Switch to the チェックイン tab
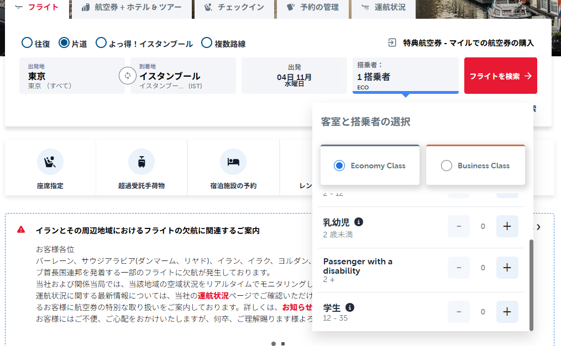Image resolution: width=561 pixels, height=346 pixels. pos(234,8)
